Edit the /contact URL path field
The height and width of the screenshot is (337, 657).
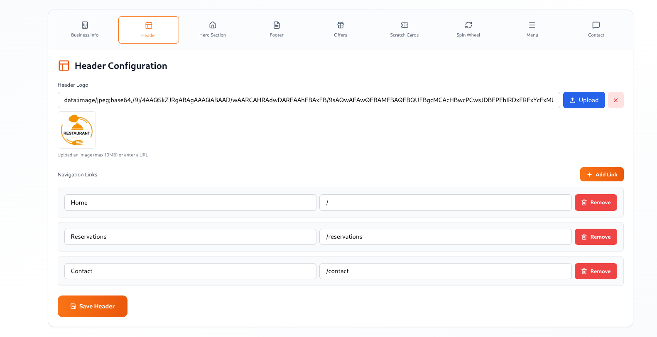(445, 271)
